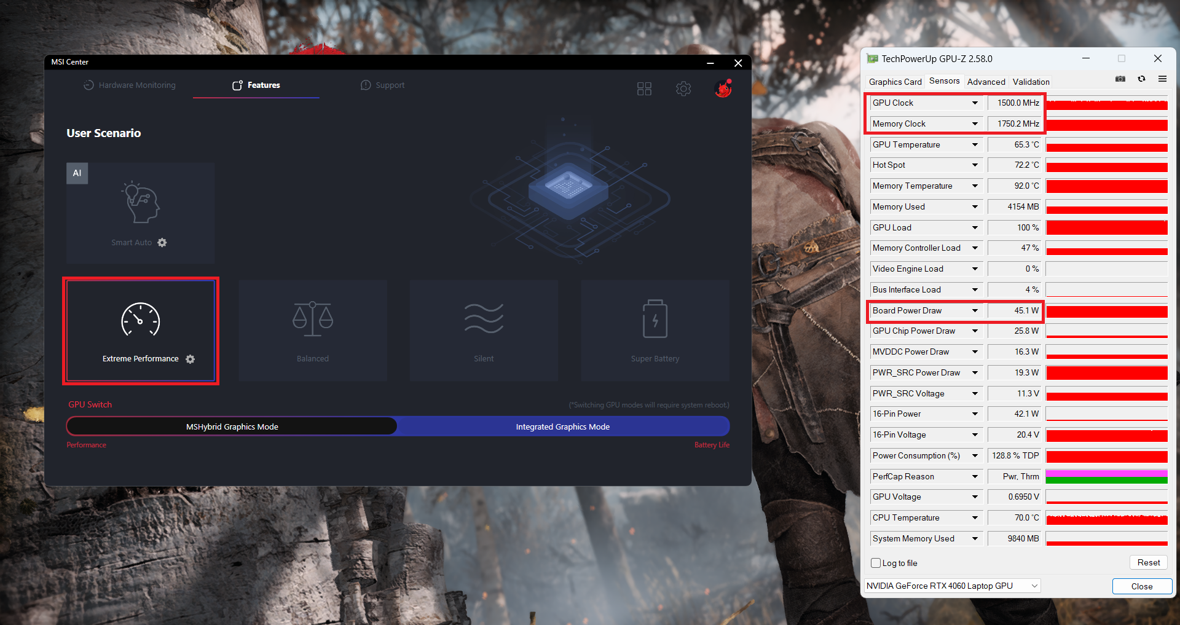The image size is (1180, 625).
Task: Open the NVIDIA GeForce RTX 4060 GPU selector
Action: tap(952, 586)
